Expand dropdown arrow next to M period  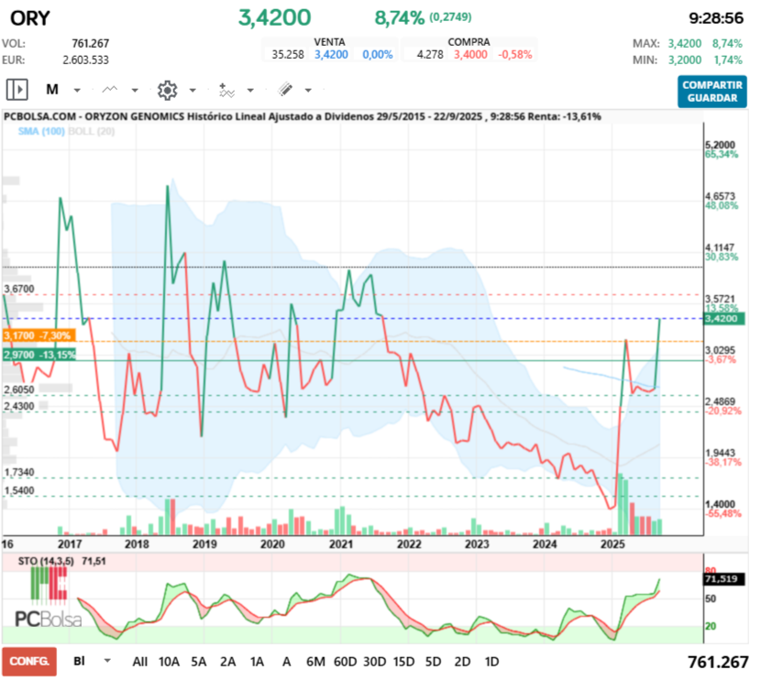(77, 91)
